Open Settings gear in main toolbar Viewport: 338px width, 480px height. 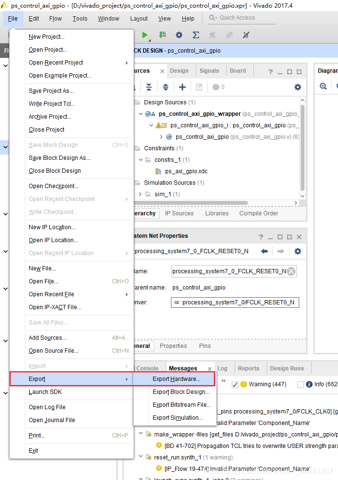(x=179, y=35)
